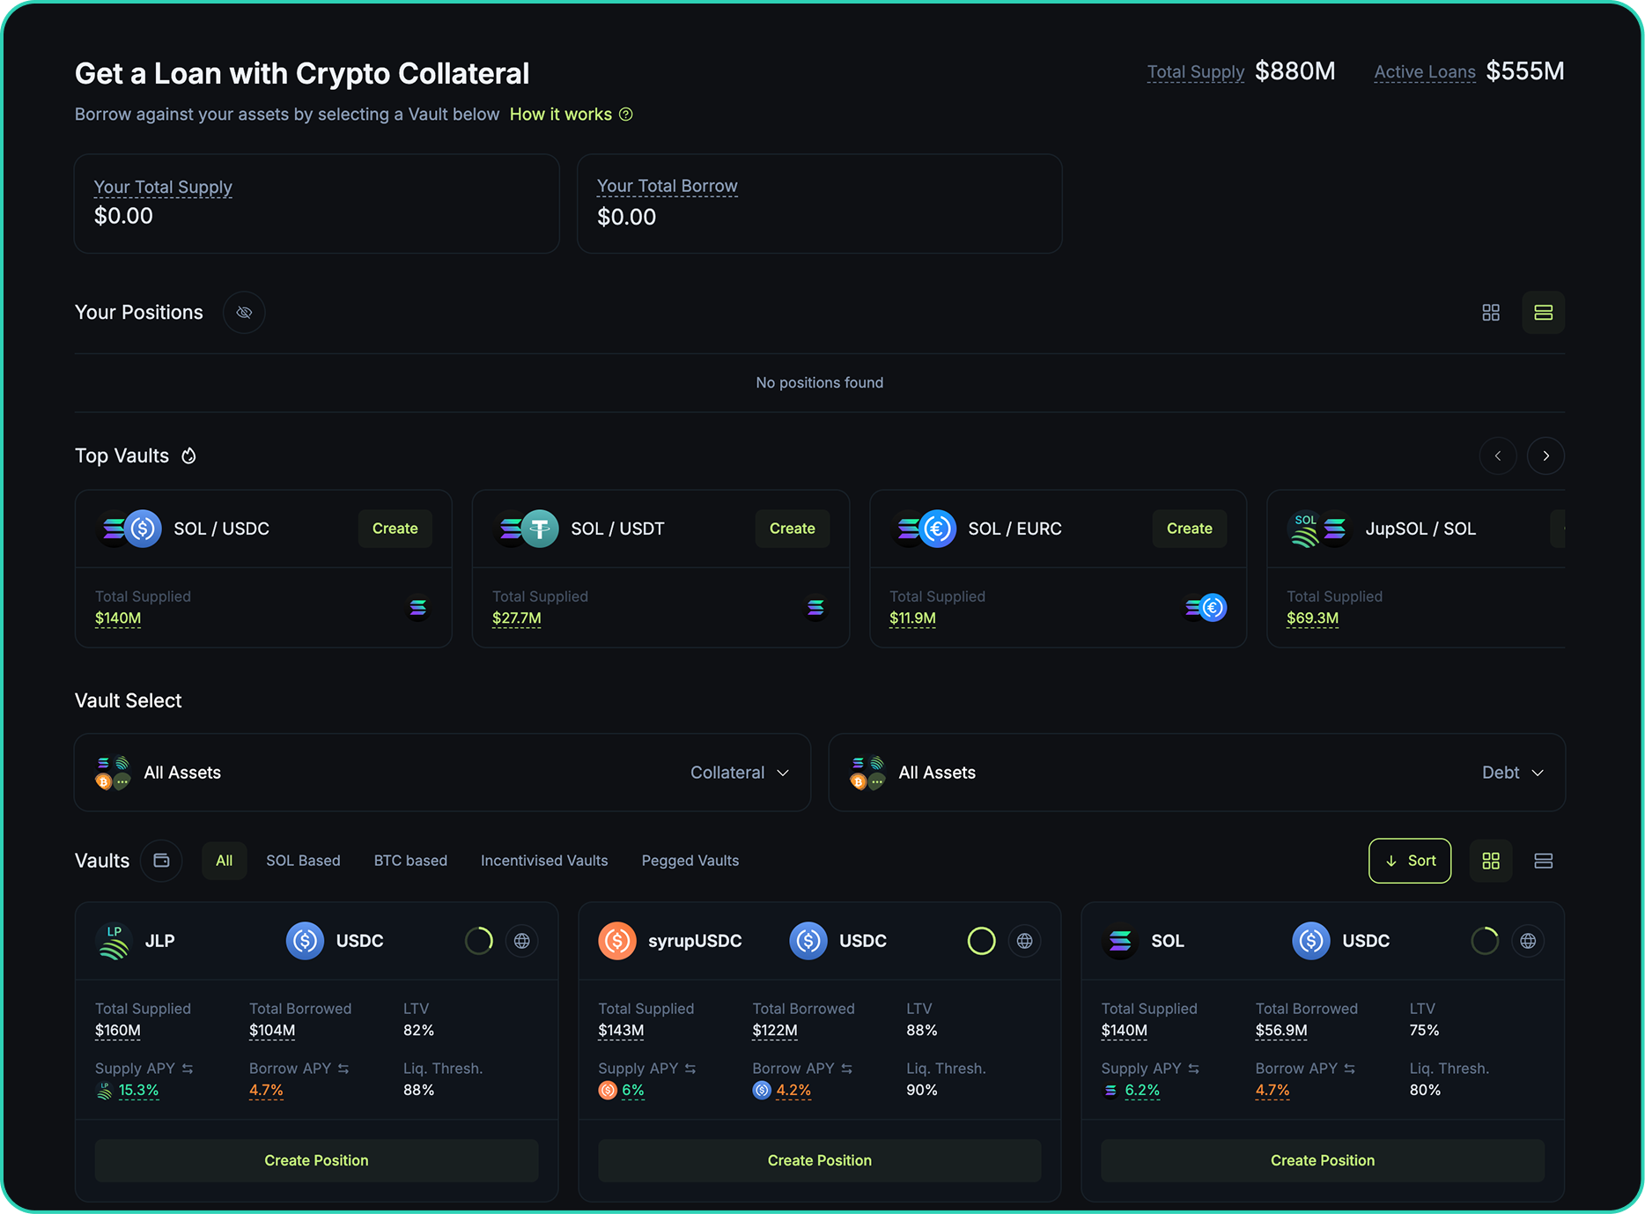Click the Supply APY swap arrows on JLP vault
This screenshot has width=1645, height=1214.
[187, 1068]
